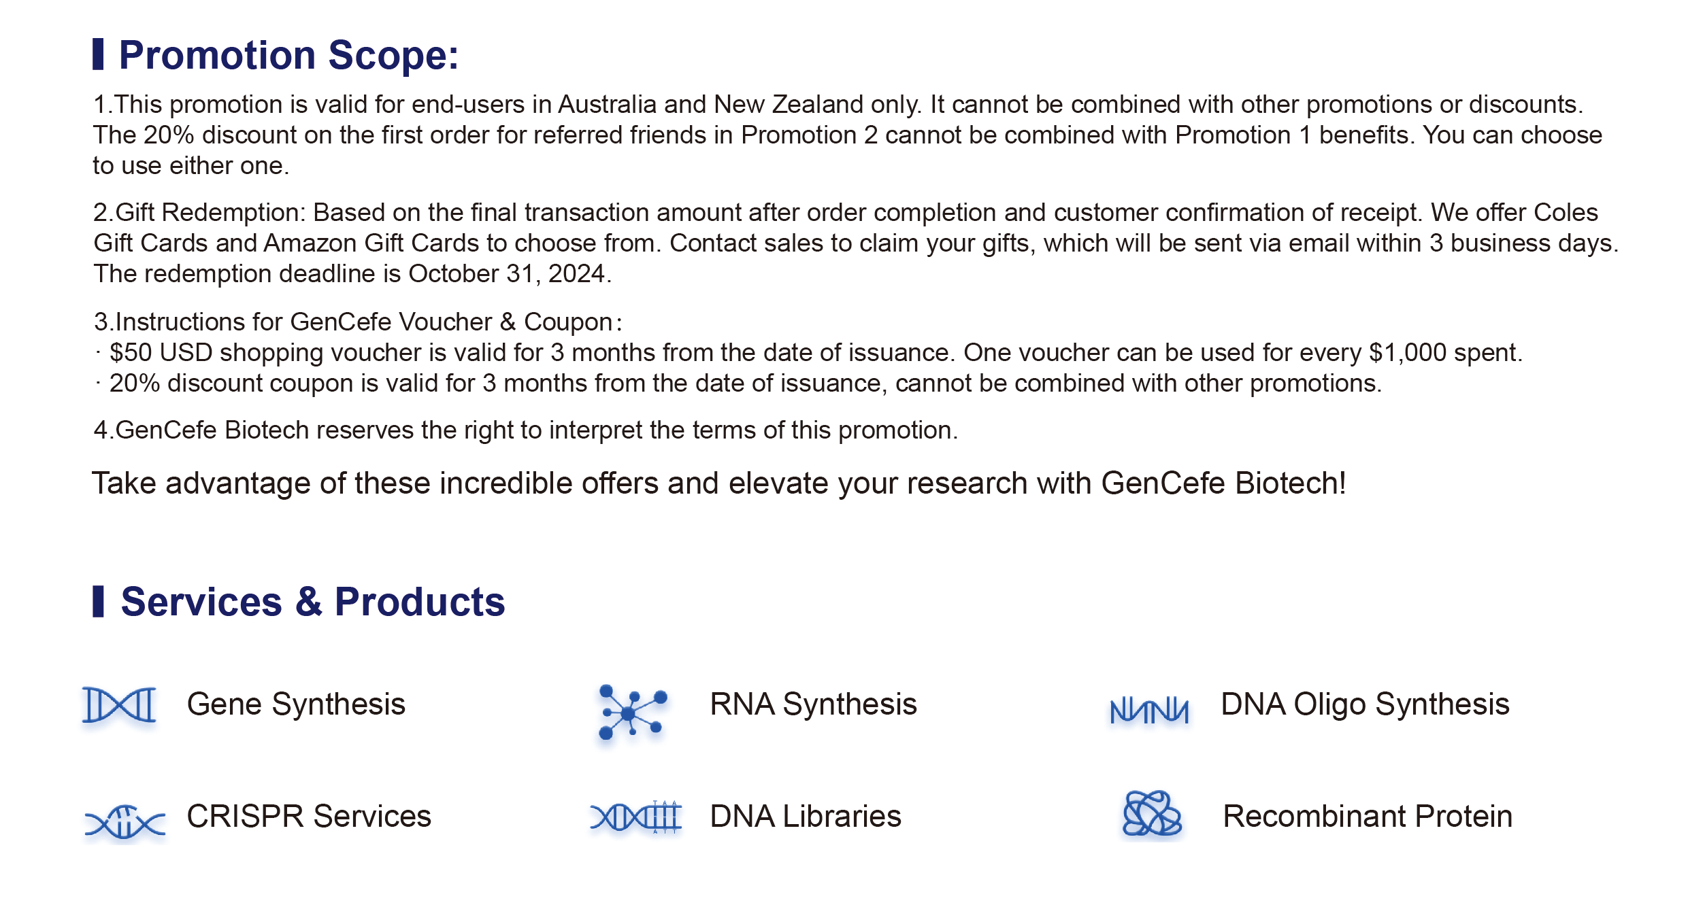Screen dimensions: 1688x922
Task: Click the Services & Products heading
Action: (x=313, y=602)
